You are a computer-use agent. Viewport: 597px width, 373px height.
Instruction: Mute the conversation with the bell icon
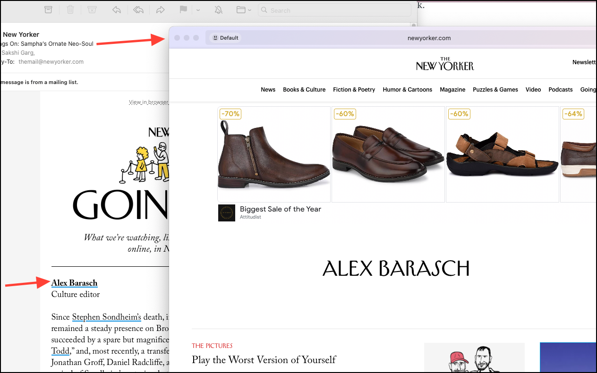click(219, 10)
